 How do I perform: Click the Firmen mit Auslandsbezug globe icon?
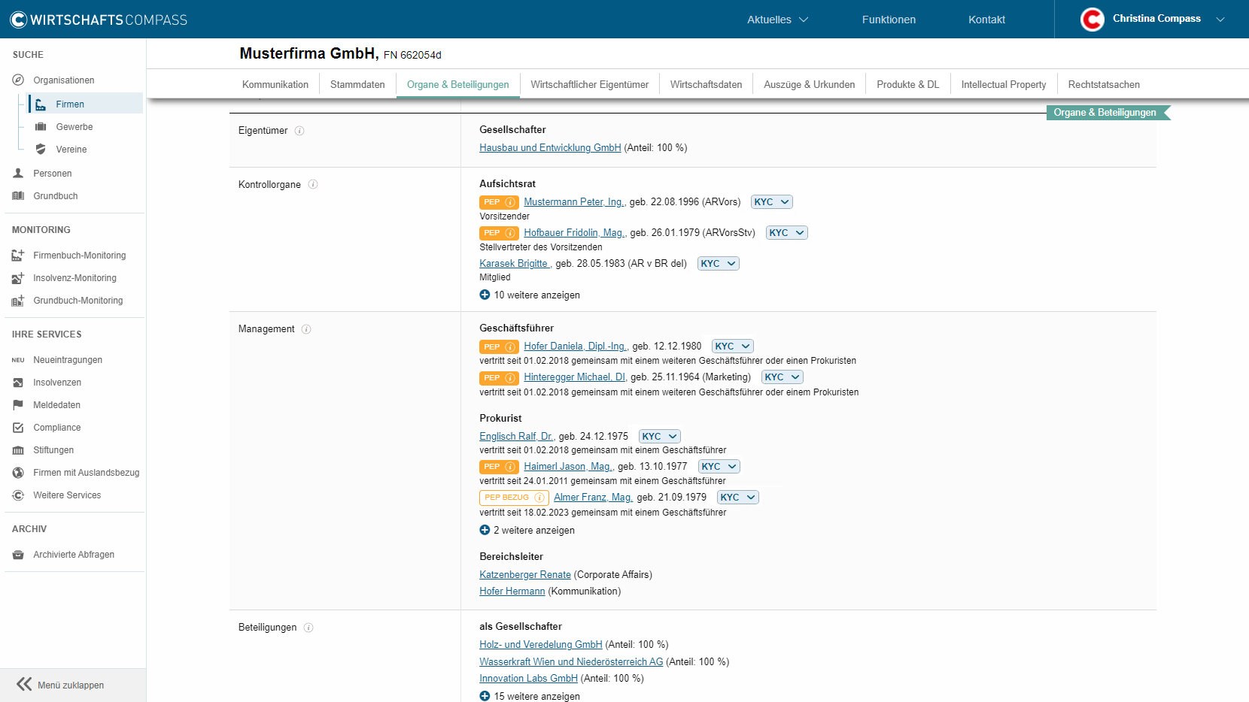click(x=18, y=472)
